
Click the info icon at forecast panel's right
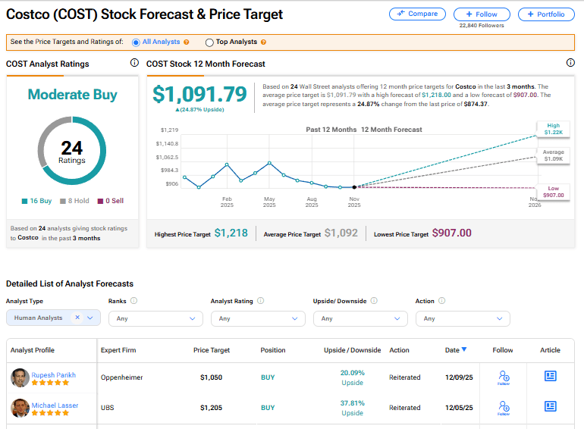coord(570,64)
